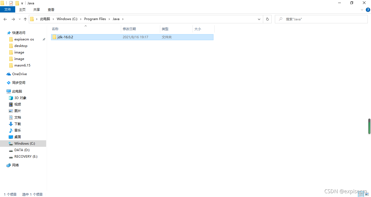Click the 下载 download arrow icon
Image resolution: width=371 pixels, height=197 pixels.
(11, 124)
